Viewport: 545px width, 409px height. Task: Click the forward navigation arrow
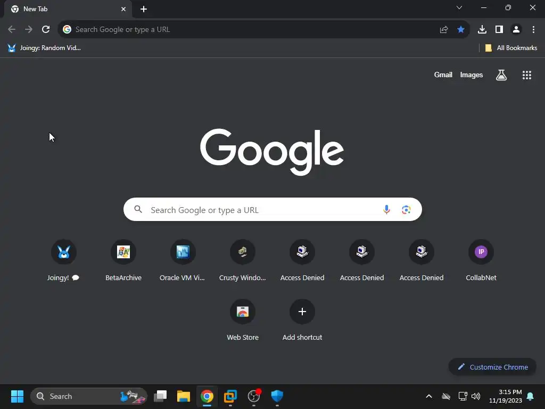(x=29, y=30)
